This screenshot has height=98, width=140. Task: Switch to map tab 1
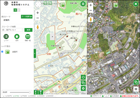(15, 10)
